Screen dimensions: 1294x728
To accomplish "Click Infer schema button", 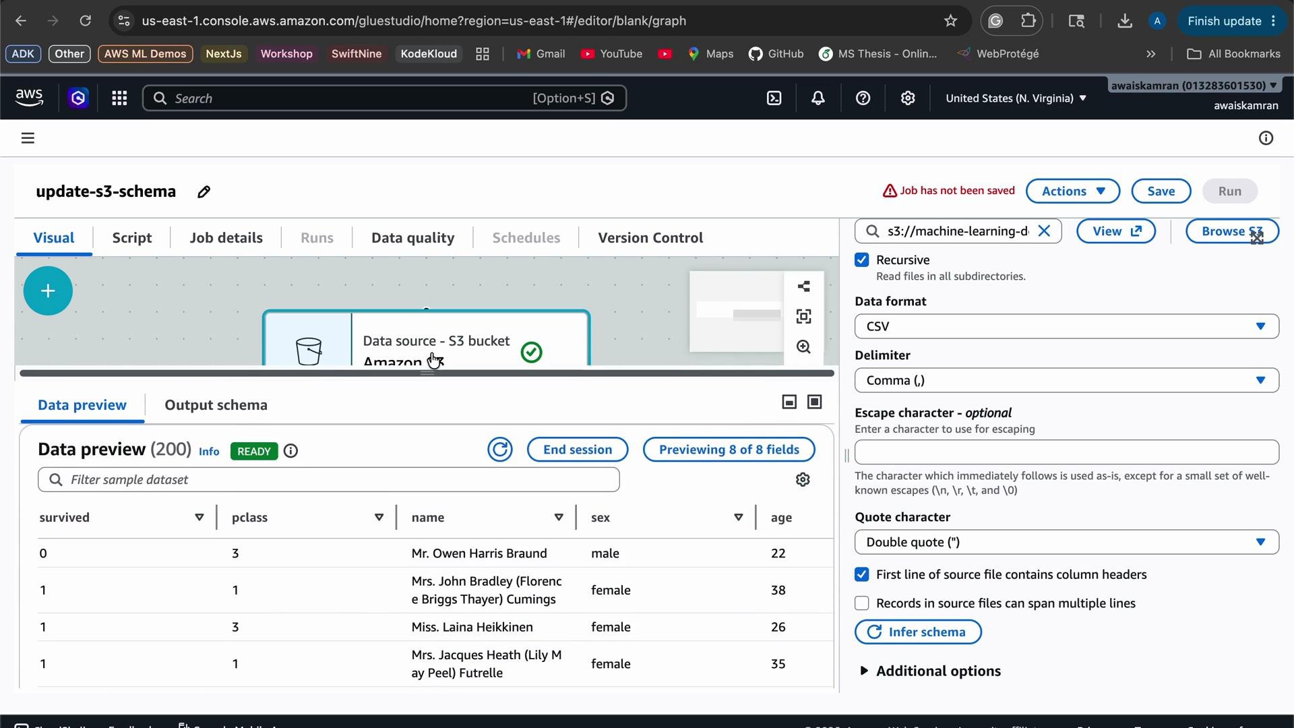I will coord(918,632).
